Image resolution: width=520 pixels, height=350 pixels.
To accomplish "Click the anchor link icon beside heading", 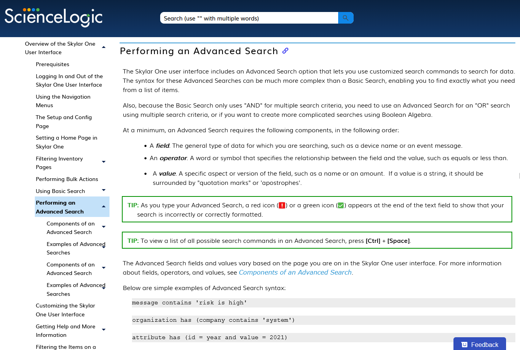I will [x=285, y=51].
